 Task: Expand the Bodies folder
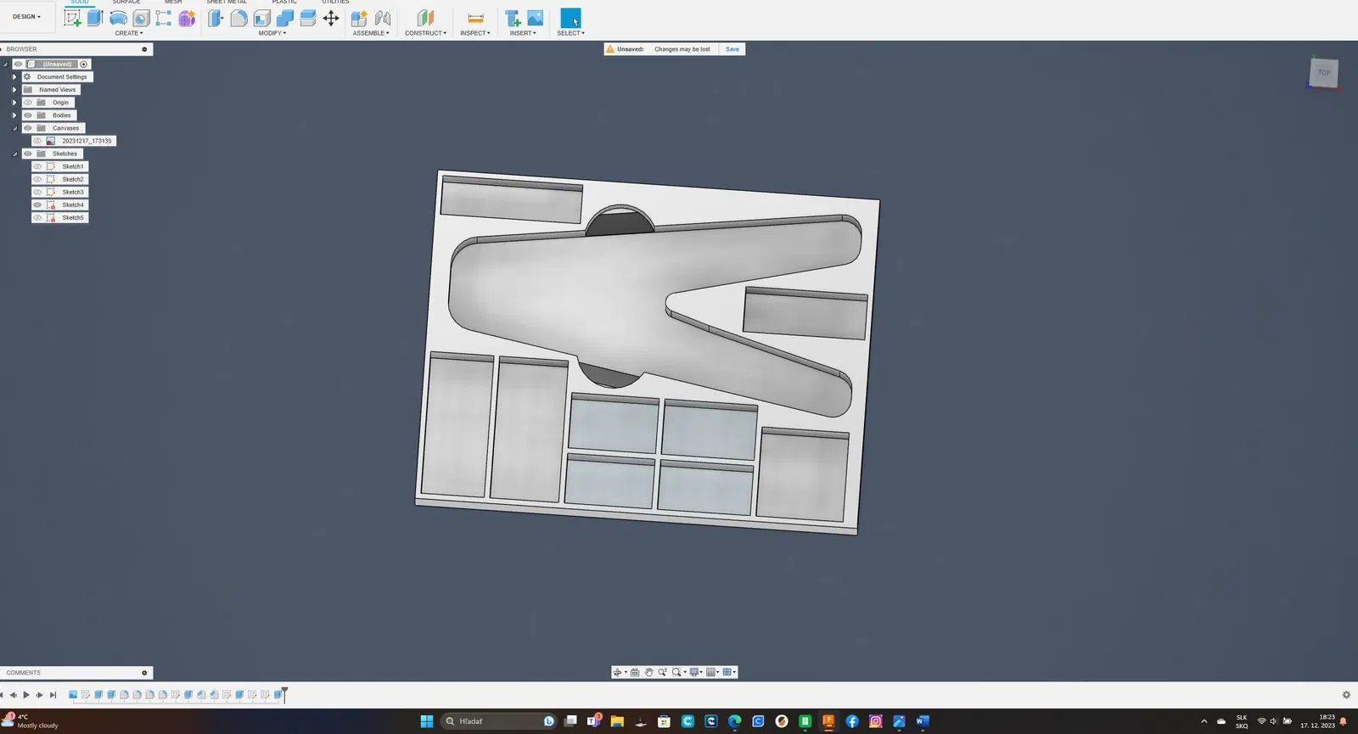(x=14, y=115)
